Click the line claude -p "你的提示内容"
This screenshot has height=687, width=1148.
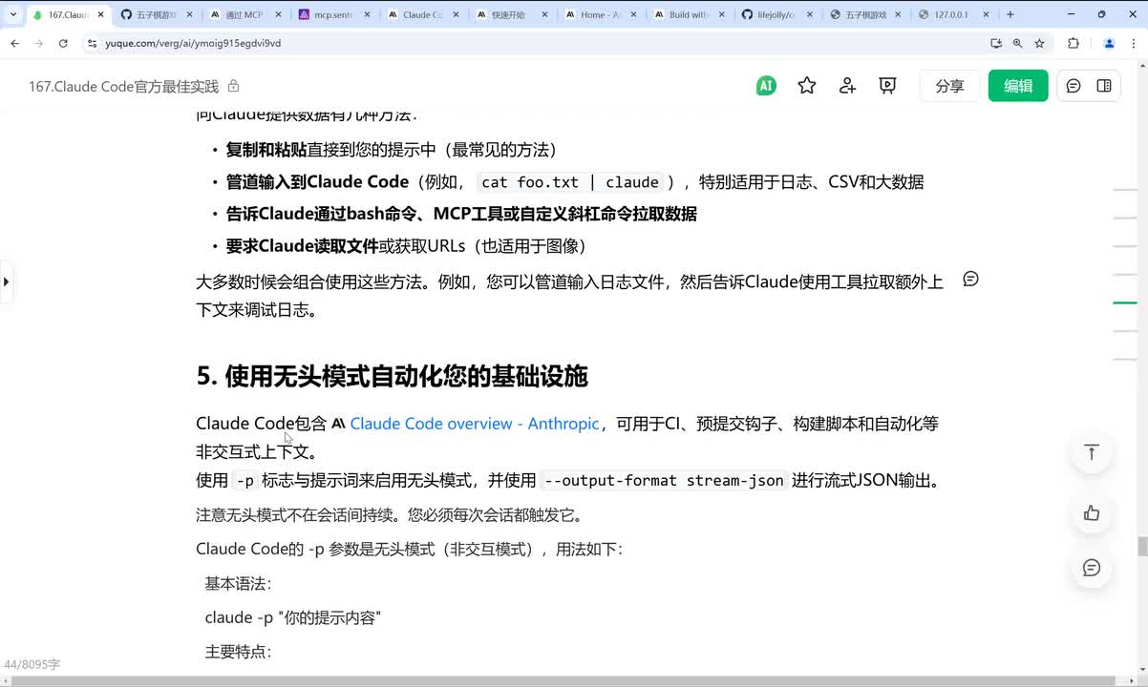click(x=292, y=618)
